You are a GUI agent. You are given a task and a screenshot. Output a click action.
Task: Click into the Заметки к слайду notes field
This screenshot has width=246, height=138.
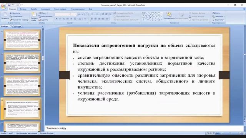click(144, 128)
